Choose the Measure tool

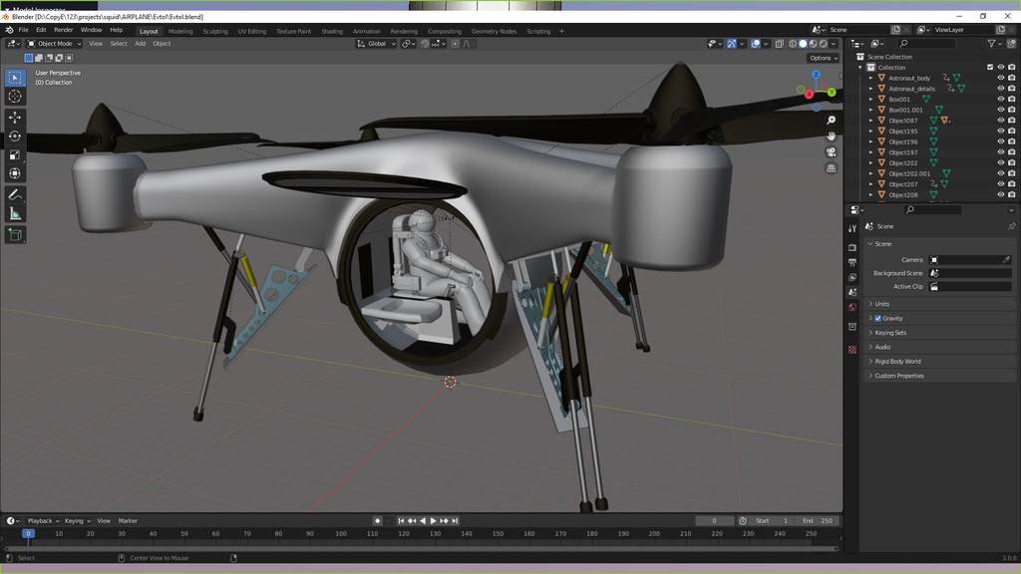(15, 213)
